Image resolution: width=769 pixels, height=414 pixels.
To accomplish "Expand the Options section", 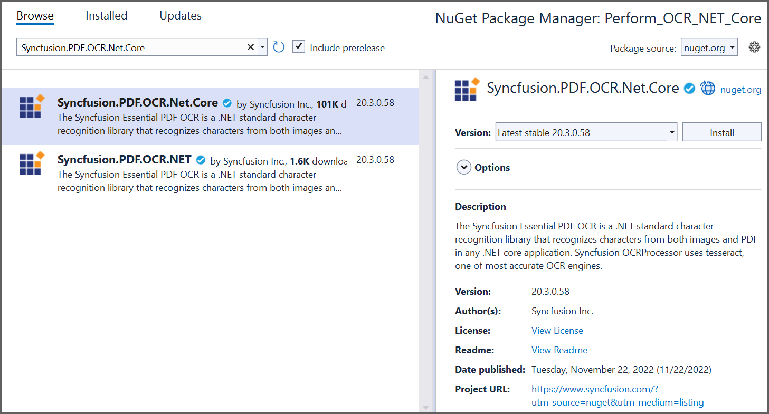I will [464, 168].
